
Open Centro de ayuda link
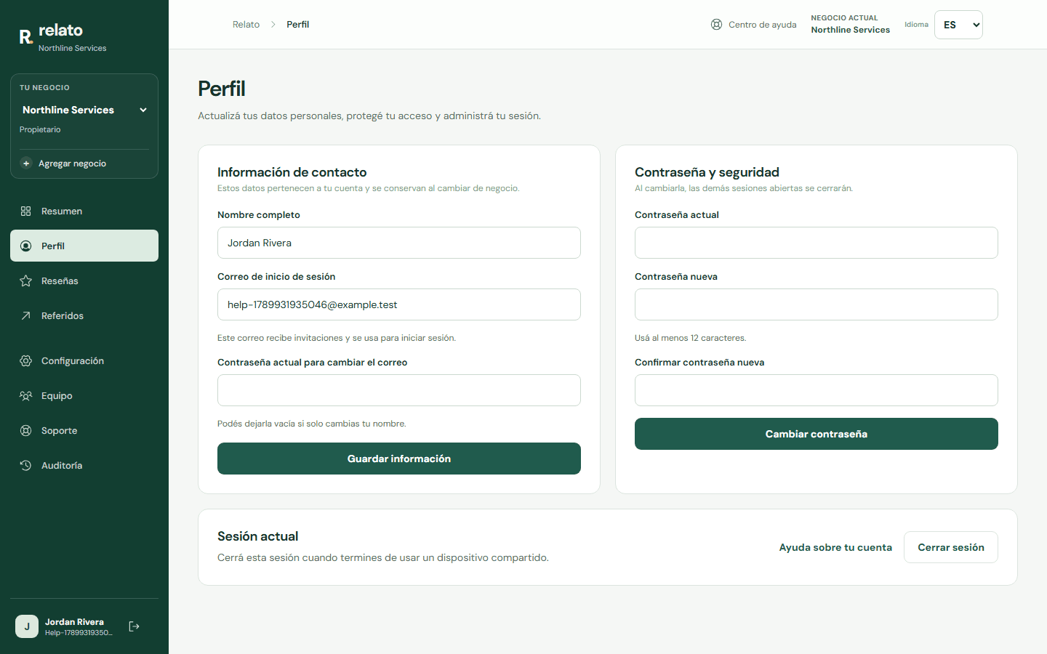tap(754, 25)
